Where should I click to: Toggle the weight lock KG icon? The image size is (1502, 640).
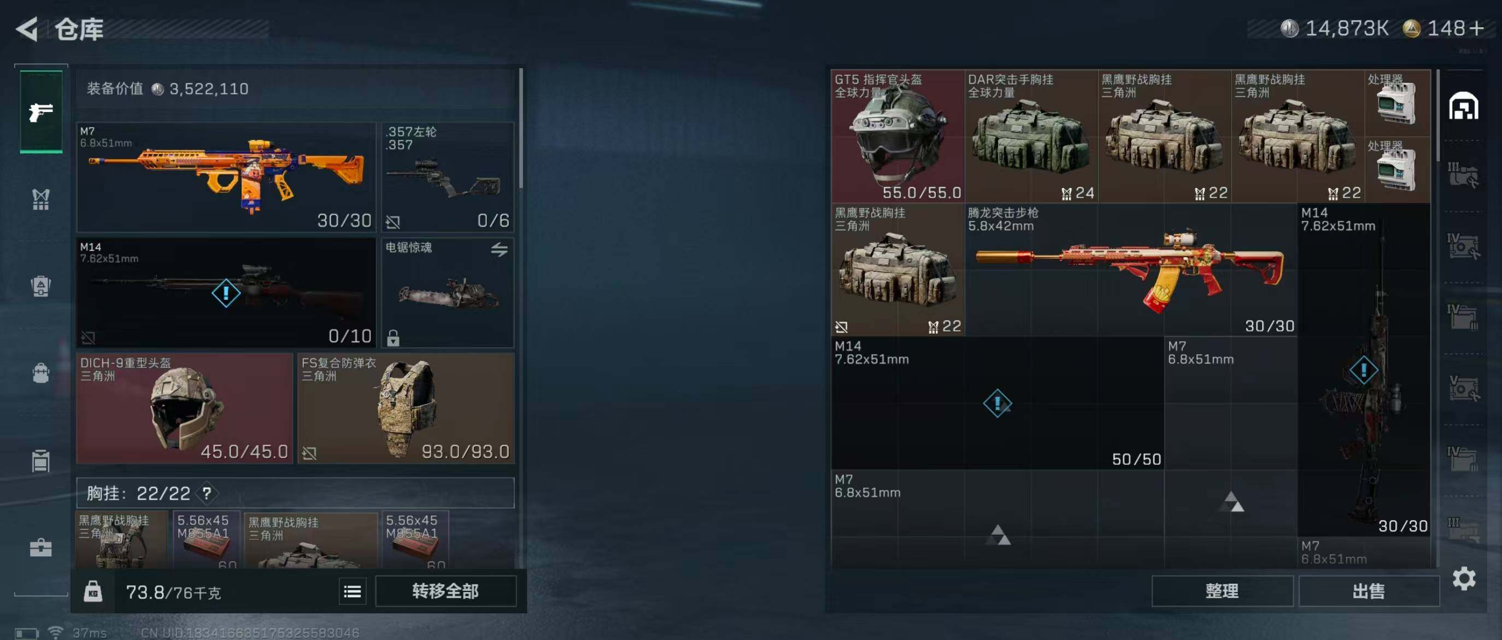pyautogui.click(x=93, y=591)
